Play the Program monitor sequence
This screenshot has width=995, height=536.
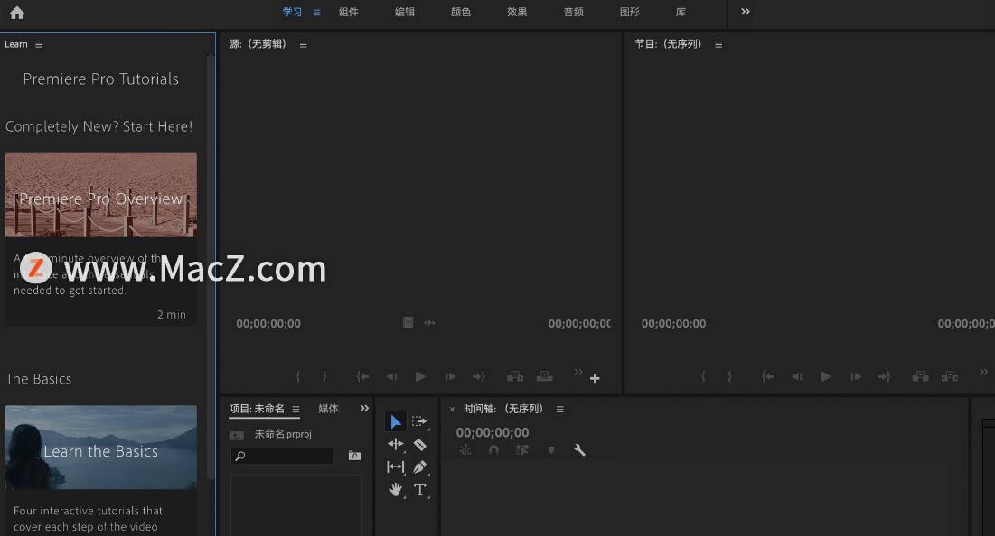point(826,376)
